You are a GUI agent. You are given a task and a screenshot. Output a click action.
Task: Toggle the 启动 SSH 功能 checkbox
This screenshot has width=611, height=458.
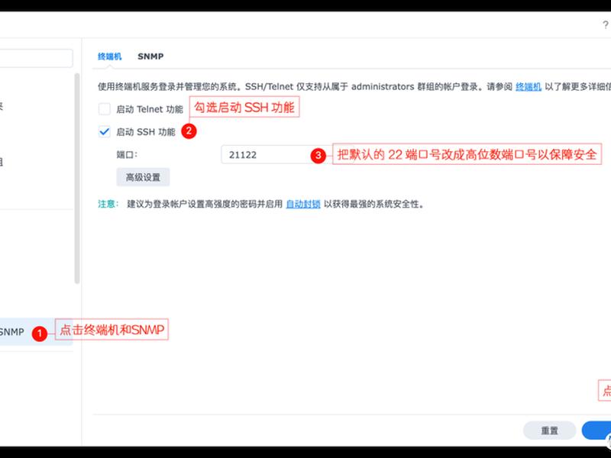(x=104, y=131)
